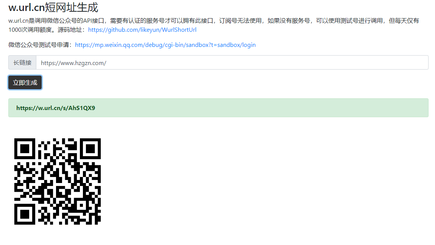The height and width of the screenshot is (245, 435).
Task: Click the 长链接 input label
Action: coord(22,63)
